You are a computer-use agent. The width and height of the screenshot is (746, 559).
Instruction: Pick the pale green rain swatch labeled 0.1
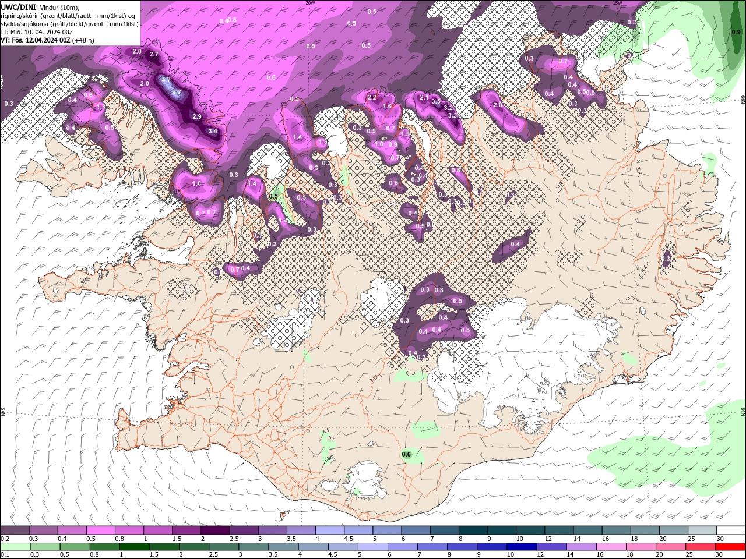coord(15,546)
